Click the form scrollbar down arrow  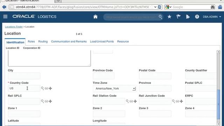[218, 124]
